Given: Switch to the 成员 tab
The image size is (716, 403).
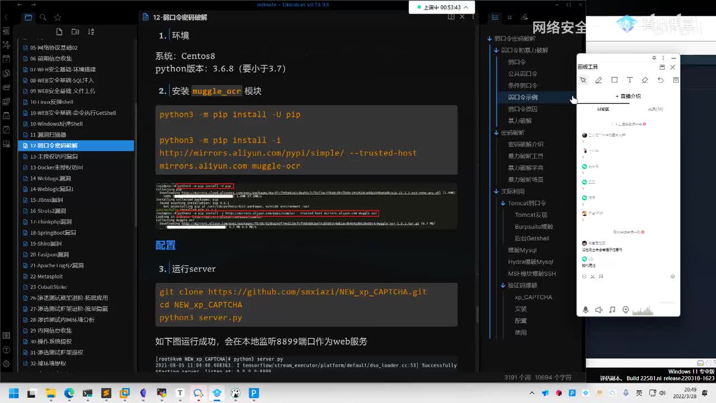Looking at the screenshot, I should pyautogui.click(x=655, y=109).
